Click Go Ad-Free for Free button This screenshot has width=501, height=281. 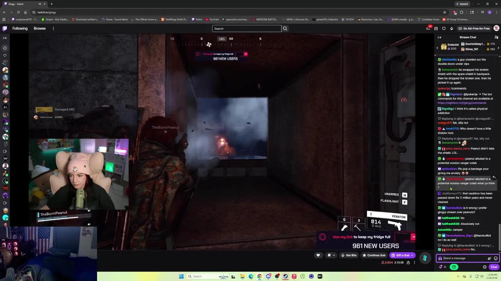[474, 28]
